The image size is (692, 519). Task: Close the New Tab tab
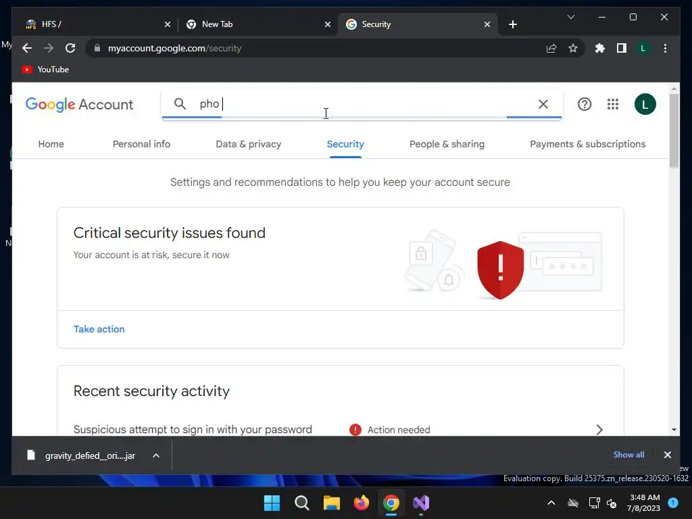pyautogui.click(x=328, y=24)
